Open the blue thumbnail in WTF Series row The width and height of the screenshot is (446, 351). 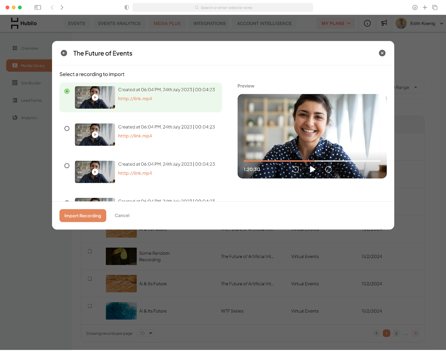121,311
